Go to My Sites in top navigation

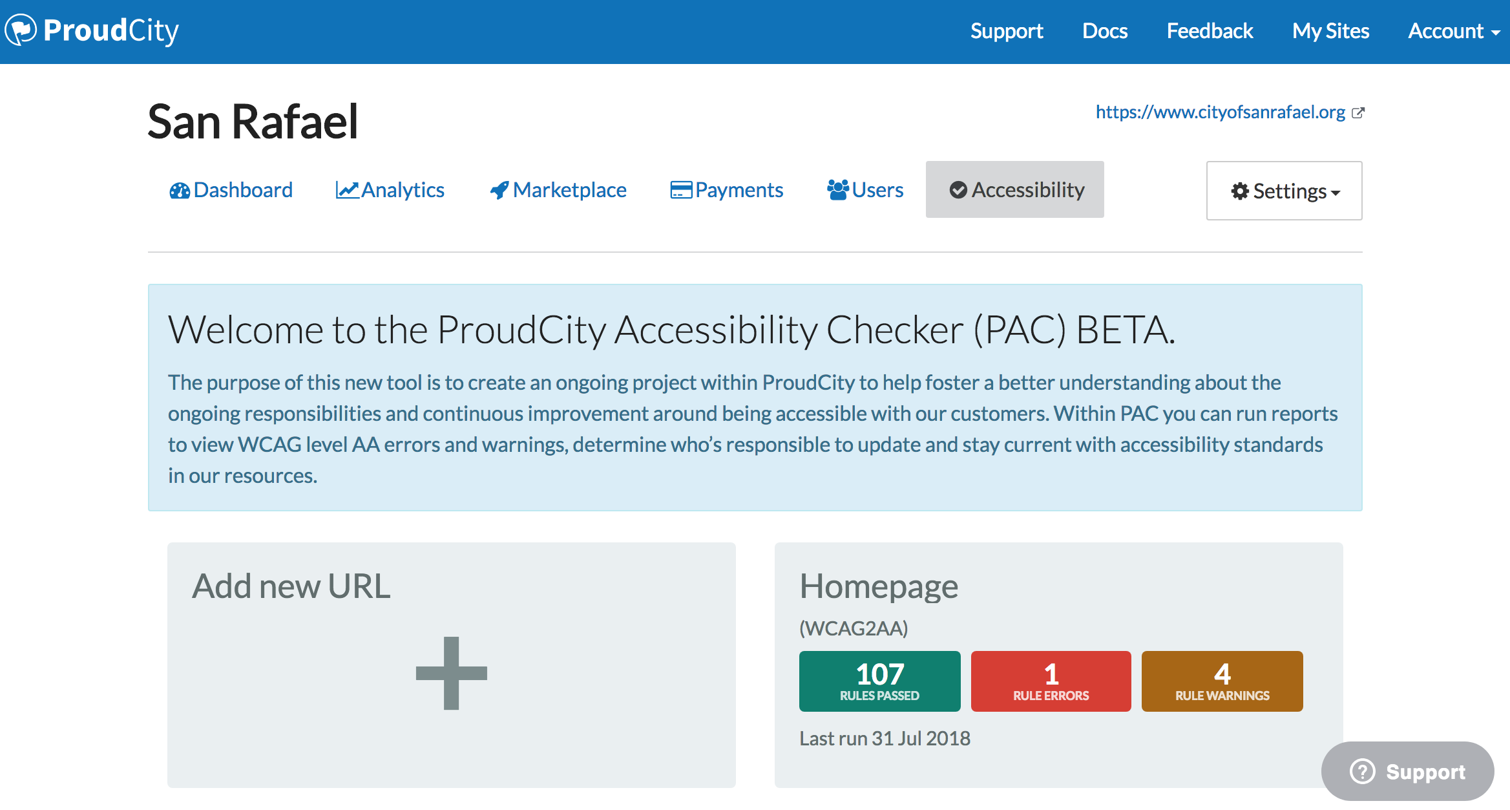1330,31
